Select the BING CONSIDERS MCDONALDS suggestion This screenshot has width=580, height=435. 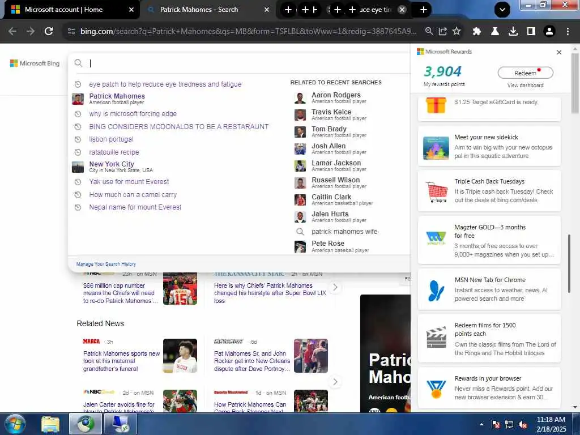point(178,126)
